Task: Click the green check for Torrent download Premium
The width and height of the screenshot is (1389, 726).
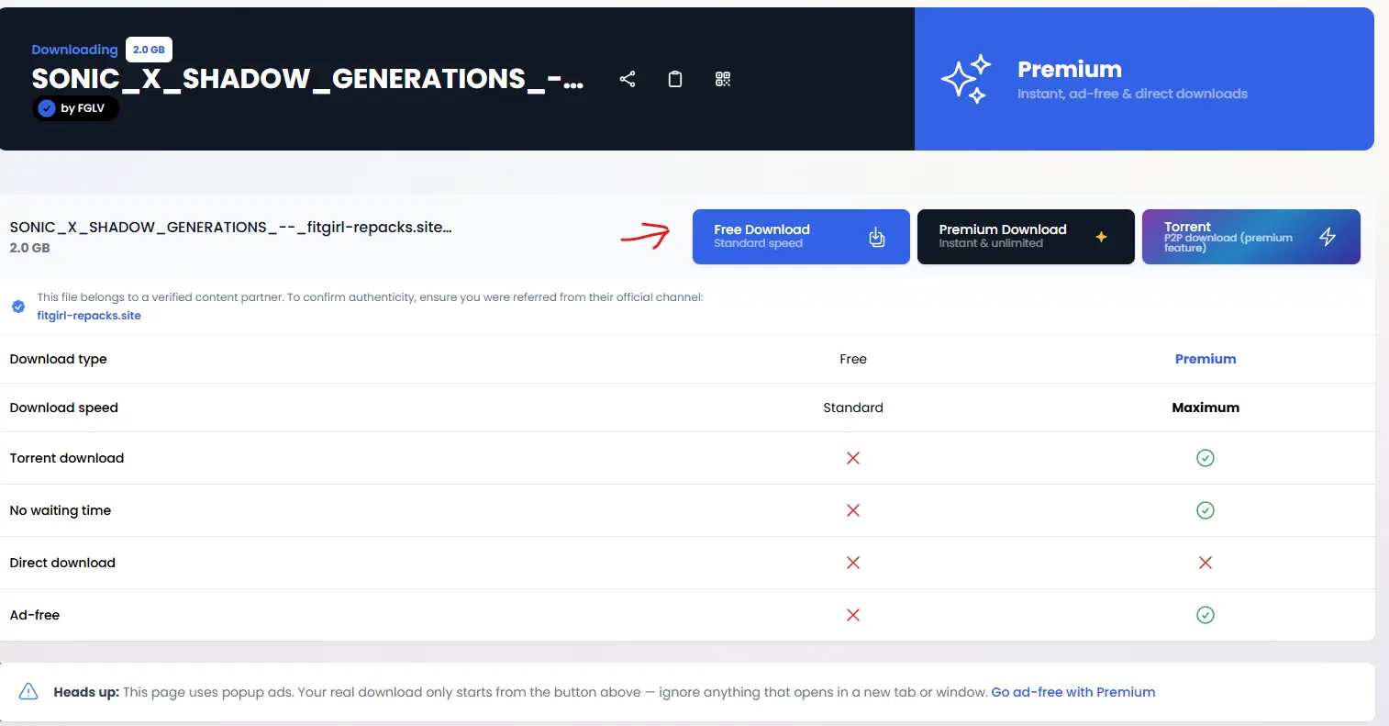Action: pyautogui.click(x=1206, y=458)
